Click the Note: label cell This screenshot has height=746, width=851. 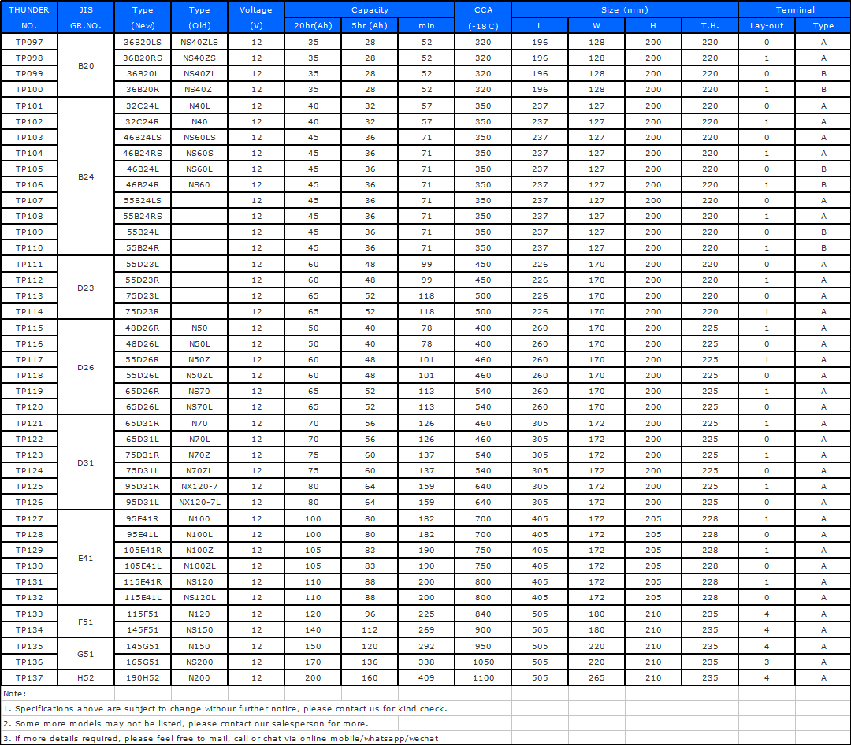coord(29,694)
